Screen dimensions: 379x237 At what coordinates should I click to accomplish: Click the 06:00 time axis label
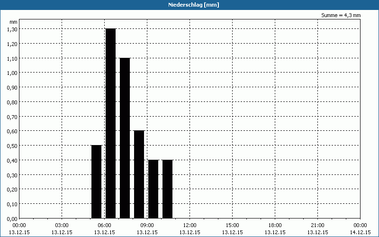(104, 226)
